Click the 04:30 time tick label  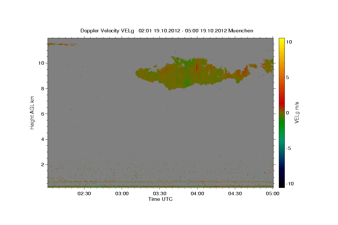click(235, 193)
